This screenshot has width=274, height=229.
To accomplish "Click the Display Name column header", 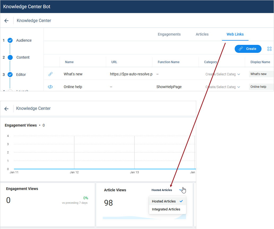I will (260, 62).
